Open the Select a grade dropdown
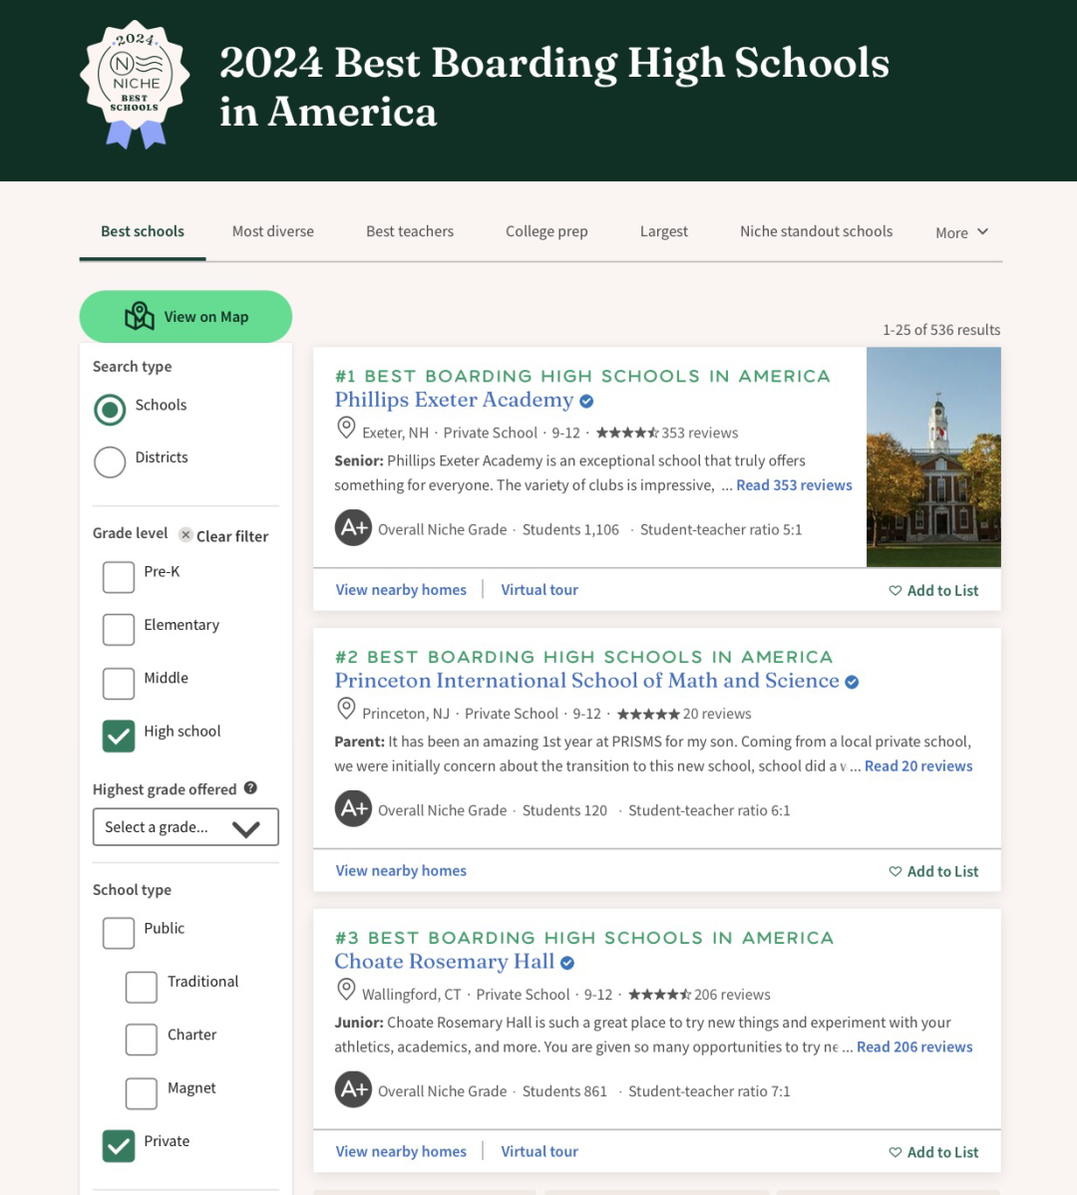Viewport: 1077px width, 1195px height. click(x=185, y=827)
